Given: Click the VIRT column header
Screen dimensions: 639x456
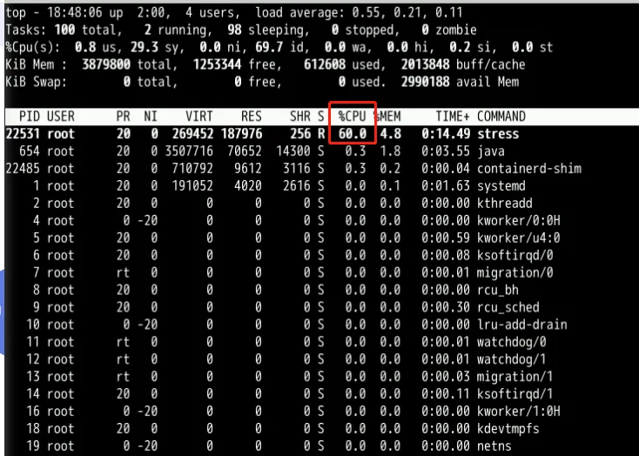Looking at the screenshot, I should [198, 117].
